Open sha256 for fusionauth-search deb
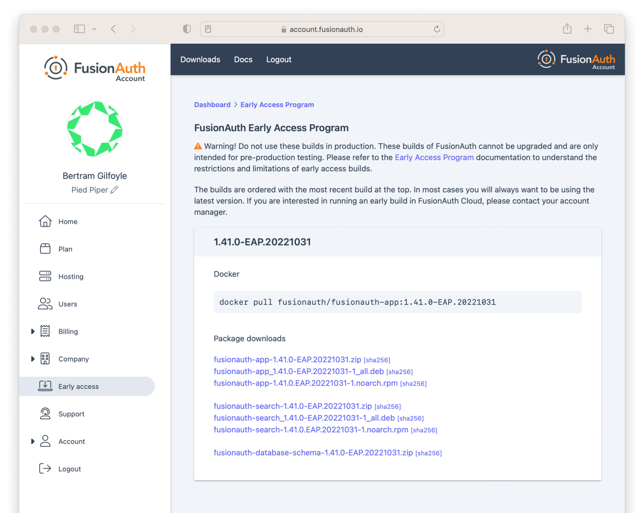 (x=411, y=418)
